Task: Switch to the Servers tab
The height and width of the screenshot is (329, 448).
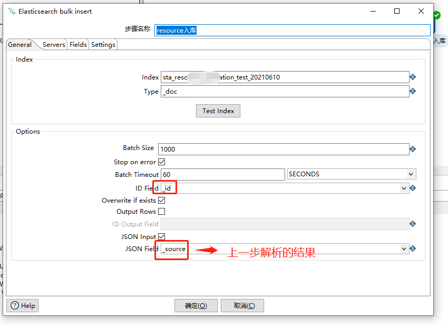Action: pos(54,45)
